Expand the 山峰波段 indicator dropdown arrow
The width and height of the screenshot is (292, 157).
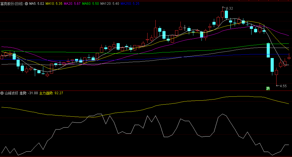point(2,93)
